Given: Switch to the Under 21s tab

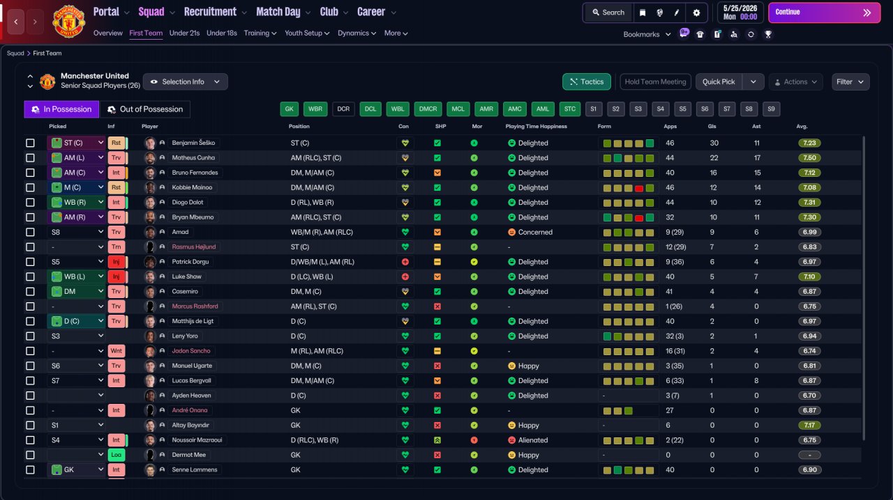Looking at the screenshot, I should pos(184,33).
